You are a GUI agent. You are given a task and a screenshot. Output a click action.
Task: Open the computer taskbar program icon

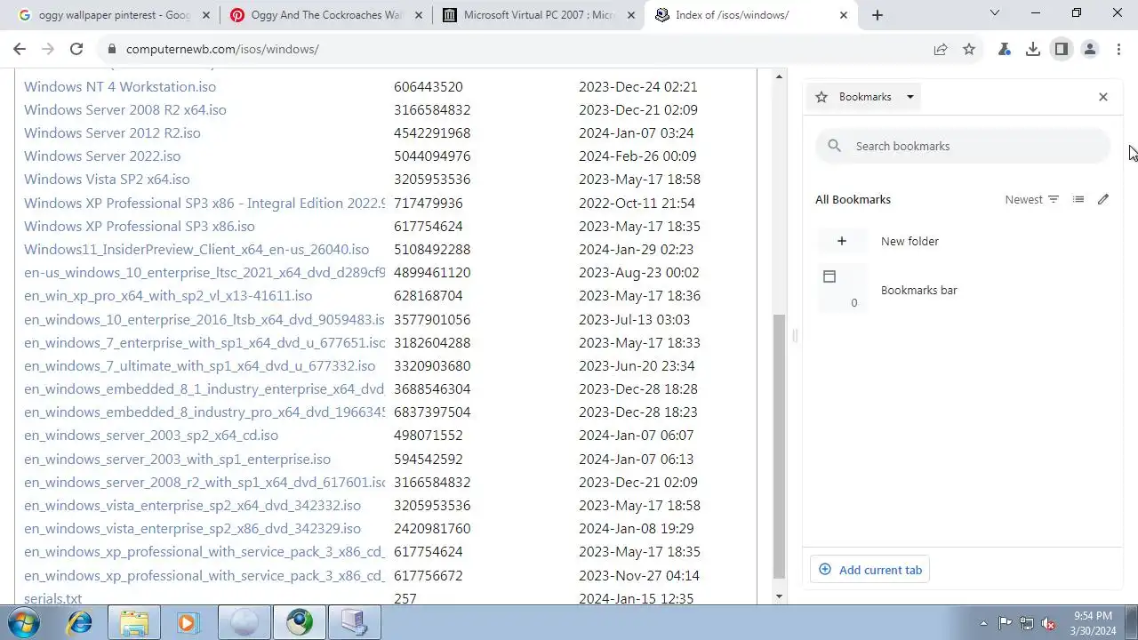click(x=355, y=622)
